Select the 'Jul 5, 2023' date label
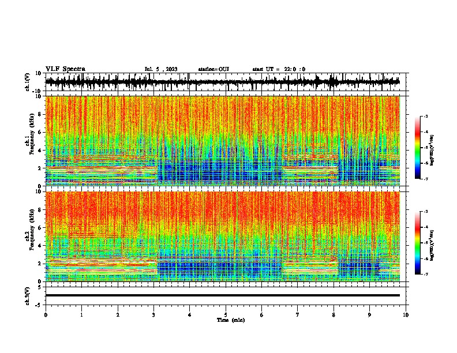Image resolution: width=457 pixels, height=353 pixels. tap(161, 69)
